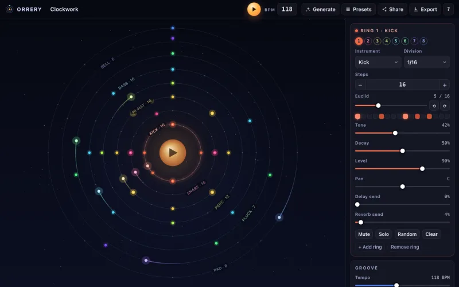Click the bottom hit node on the Kick ring
This screenshot has width=459, height=287.
tap(173, 181)
